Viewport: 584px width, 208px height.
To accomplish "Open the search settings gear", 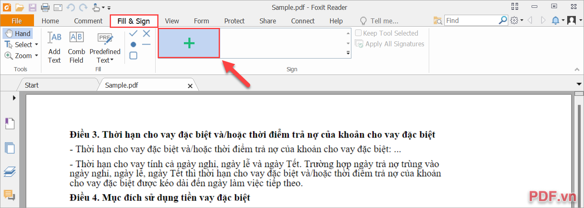I will click(515, 20).
